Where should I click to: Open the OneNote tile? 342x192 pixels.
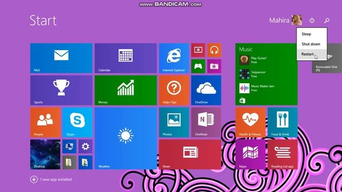206,122
